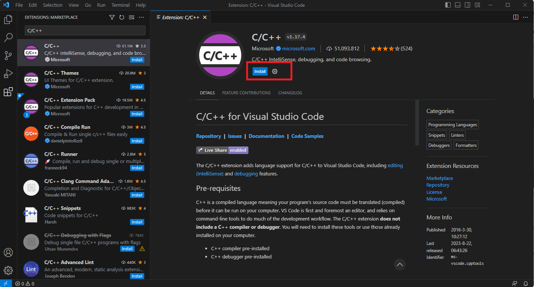Split the editor to the right
The image size is (534, 287).
point(516,17)
